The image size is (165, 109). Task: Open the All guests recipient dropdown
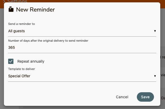(82, 31)
